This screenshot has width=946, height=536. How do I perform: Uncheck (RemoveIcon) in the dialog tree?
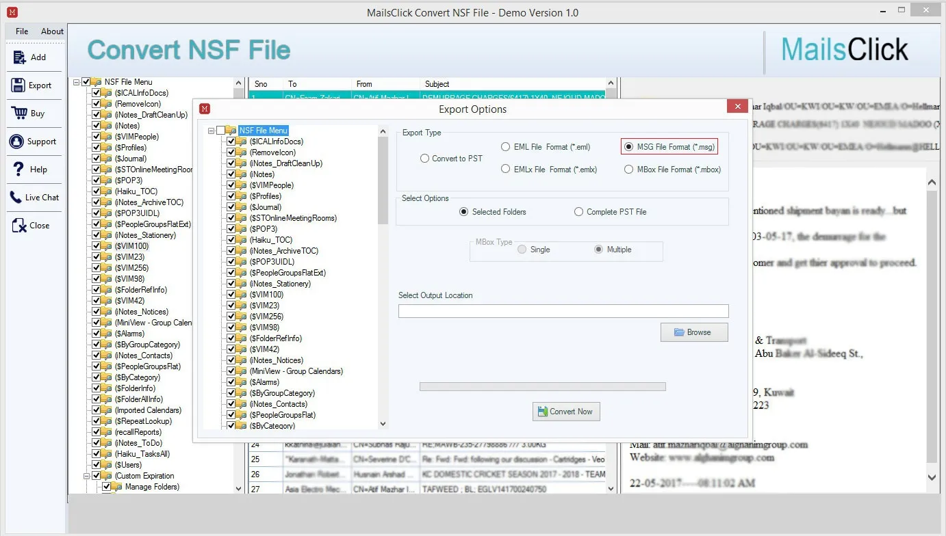tap(231, 152)
